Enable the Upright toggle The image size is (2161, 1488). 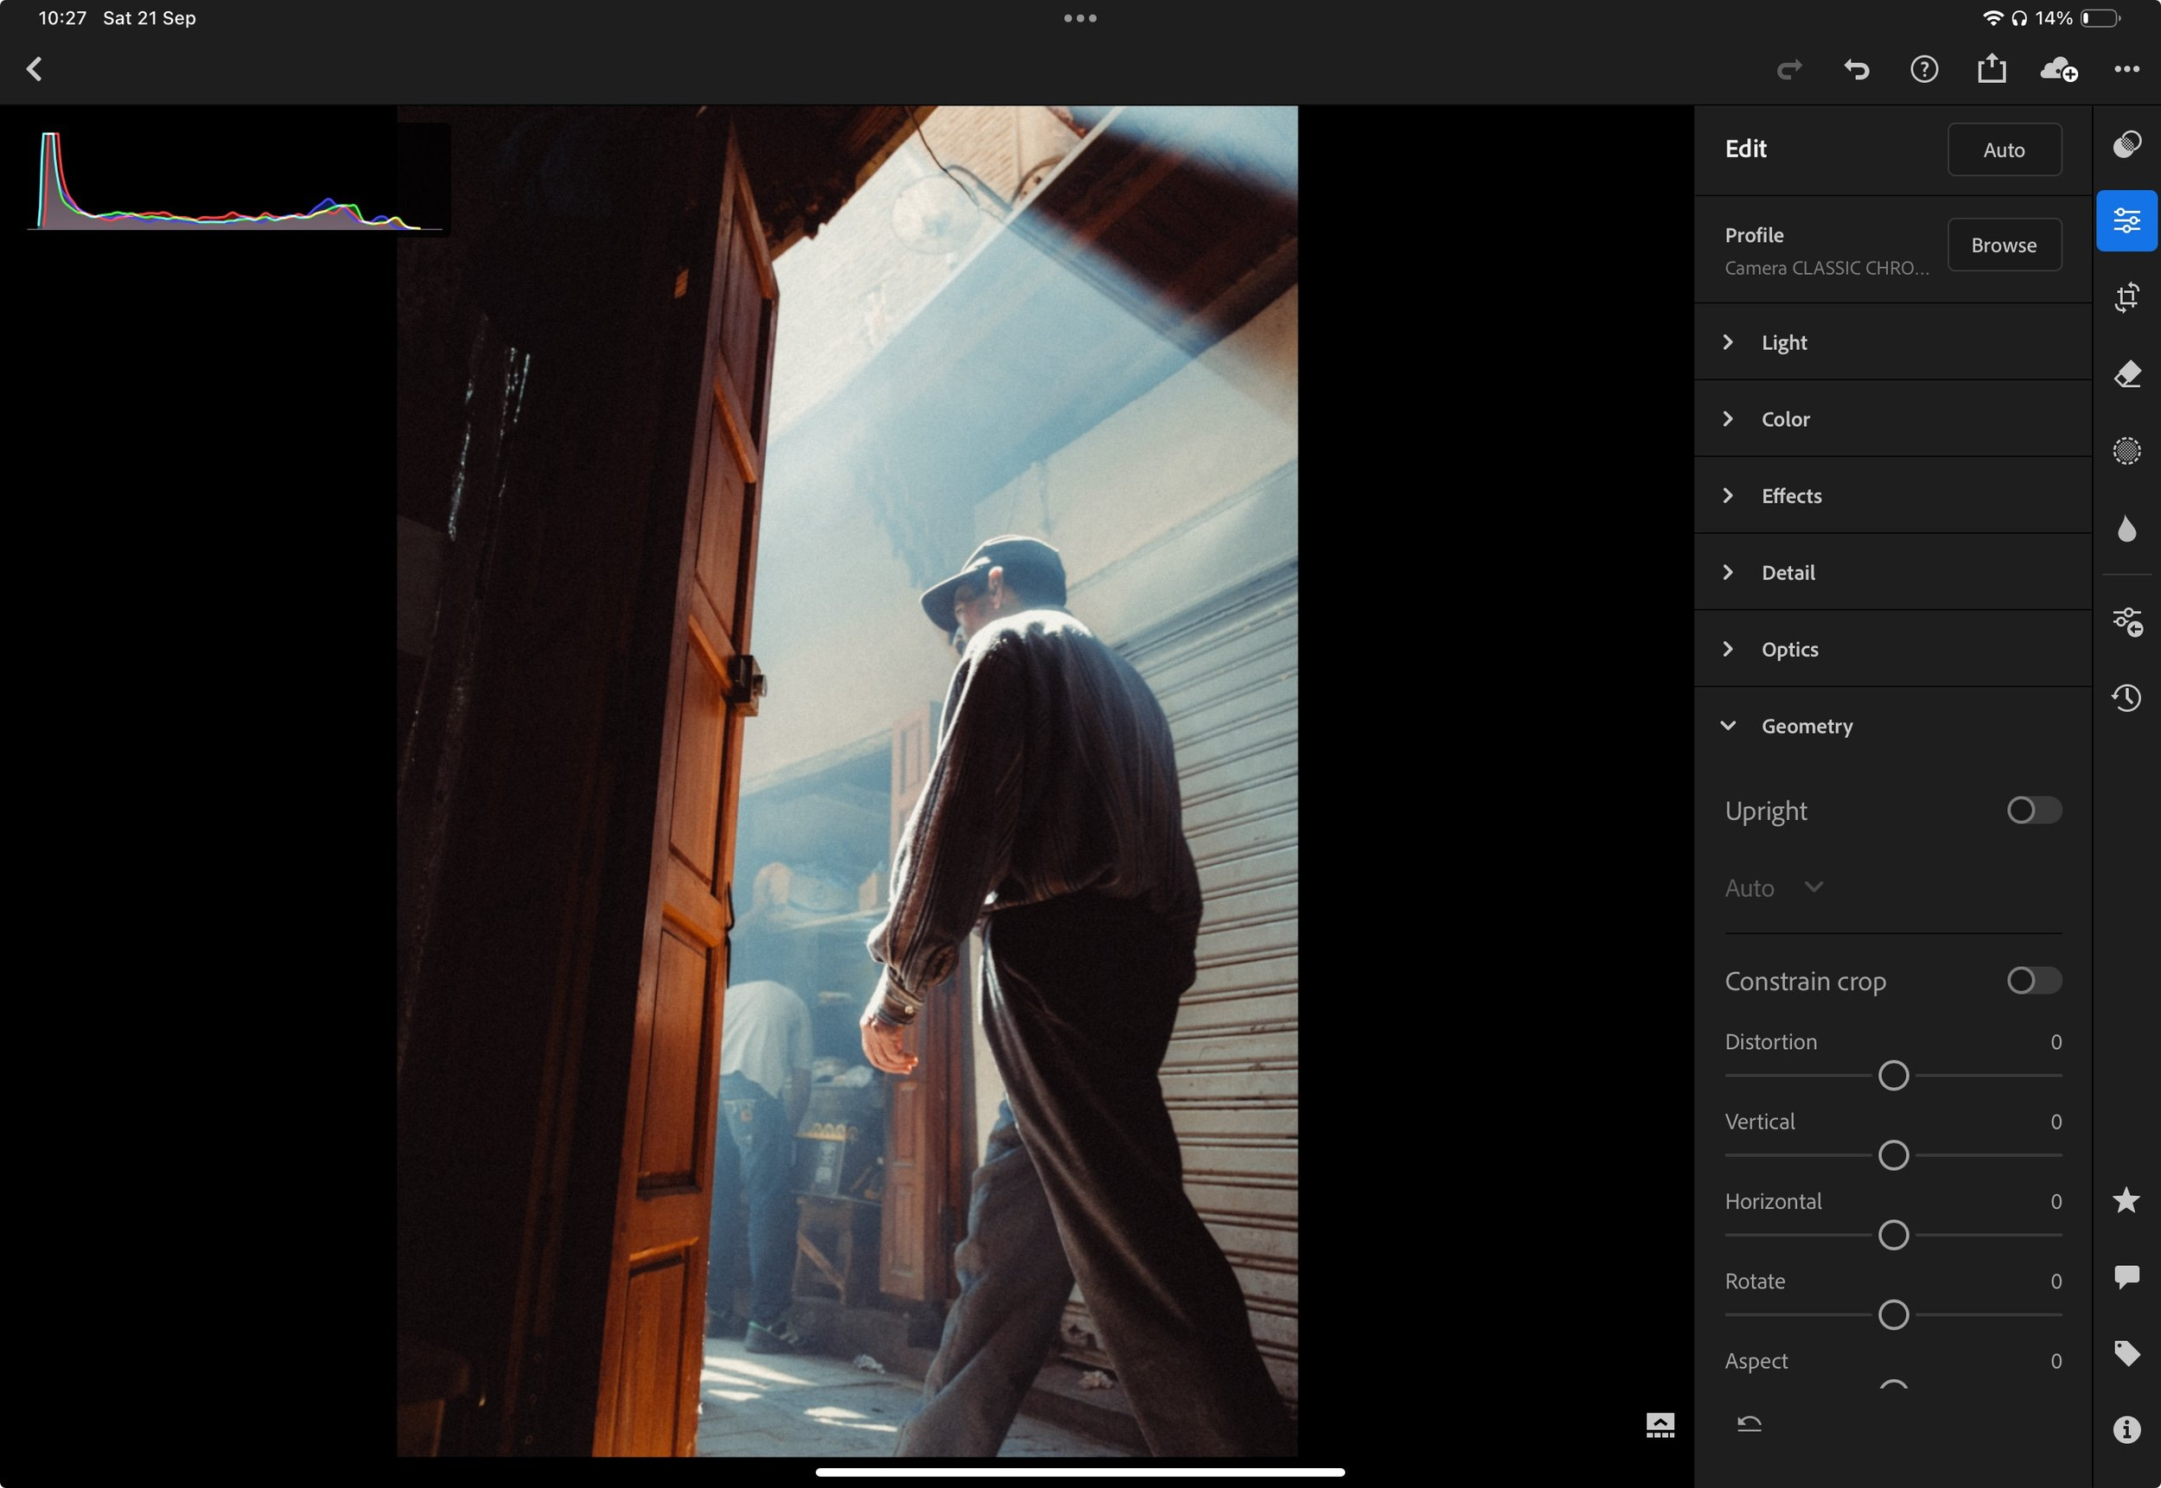[x=2033, y=811]
